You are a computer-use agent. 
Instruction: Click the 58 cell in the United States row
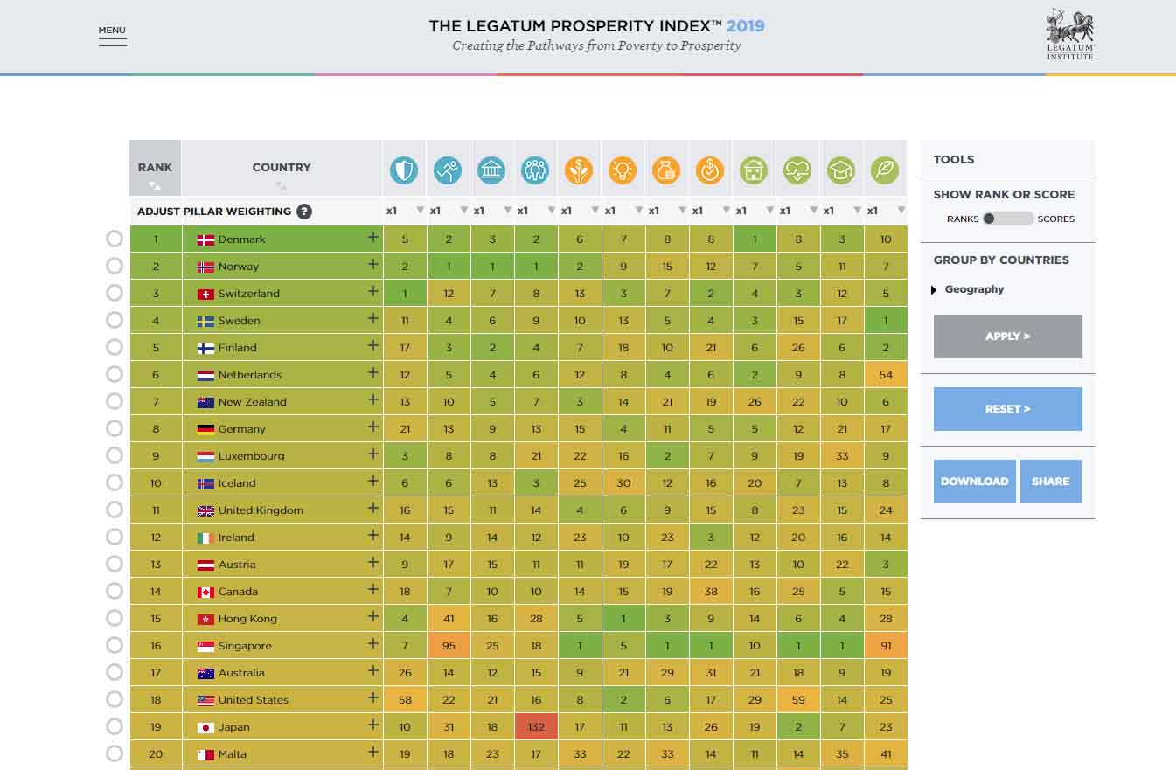(x=405, y=700)
